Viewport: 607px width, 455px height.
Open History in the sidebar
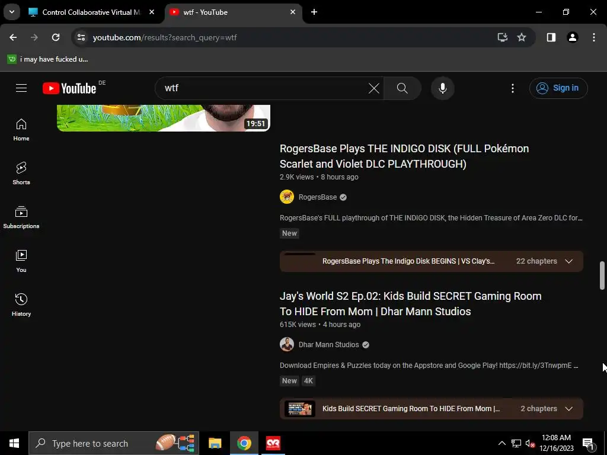(21, 305)
